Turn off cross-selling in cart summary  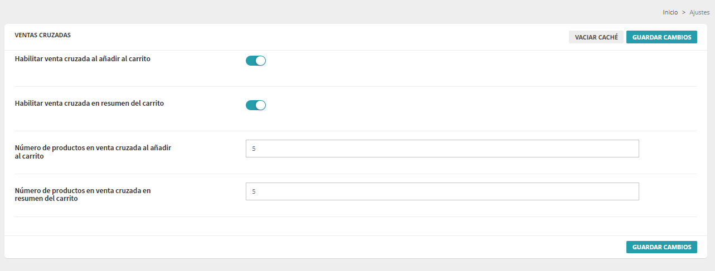tap(256, 105)
